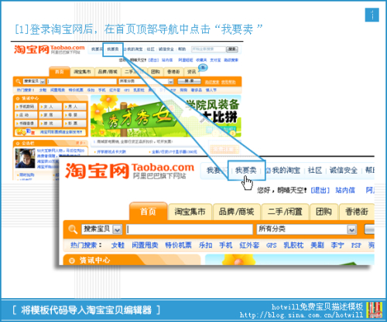The width and height of the screenshot is (387, 322).
Task: Open the small 搜索宝贝 dropdown in upper screenshot
Action: coord(43,82)
